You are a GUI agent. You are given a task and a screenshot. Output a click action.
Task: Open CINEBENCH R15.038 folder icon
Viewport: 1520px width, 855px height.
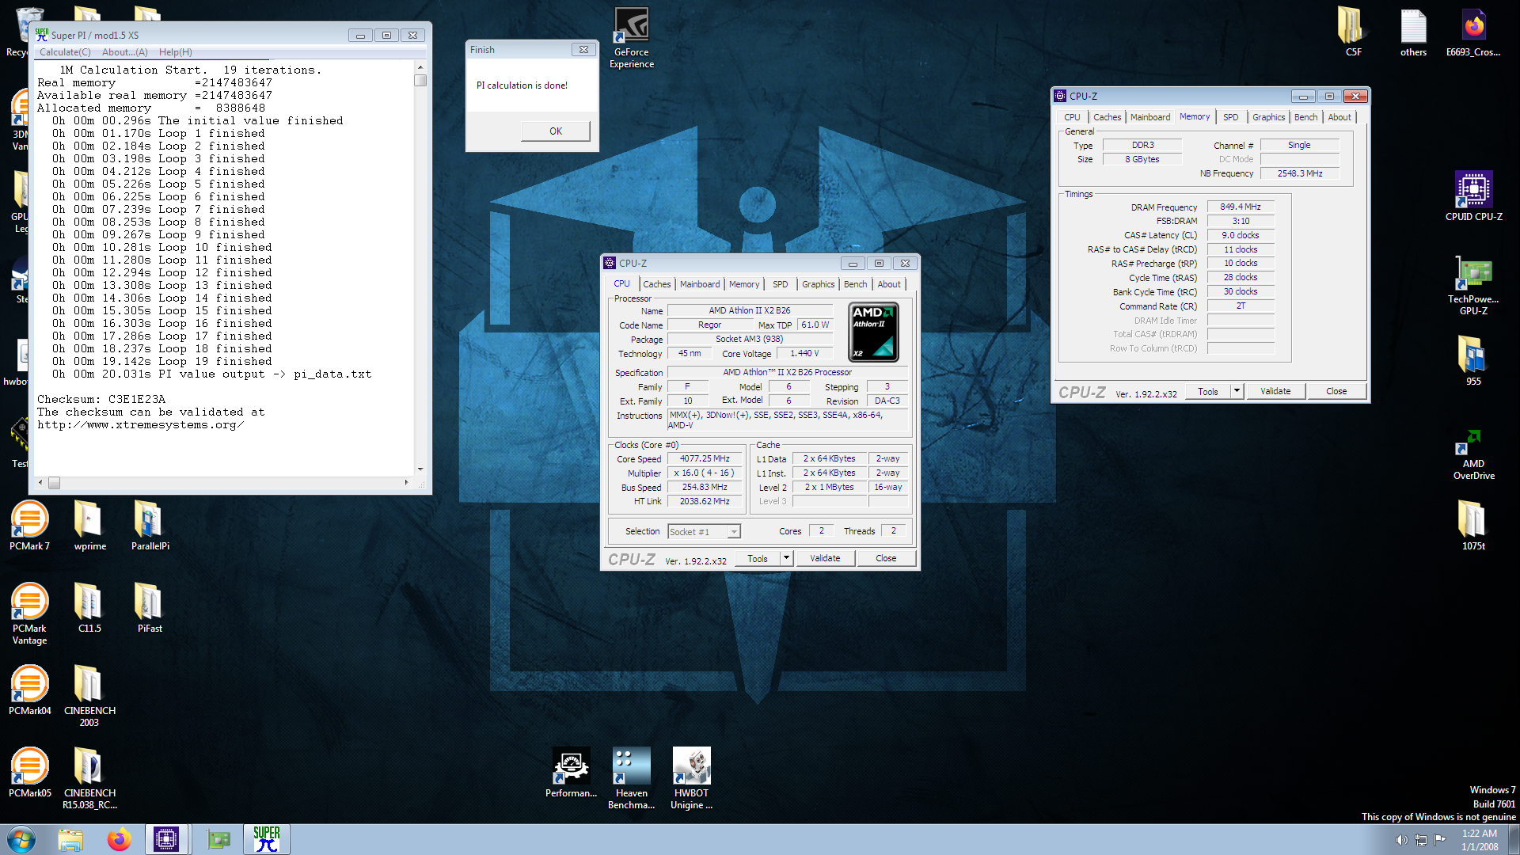click(x=89, y=778)
